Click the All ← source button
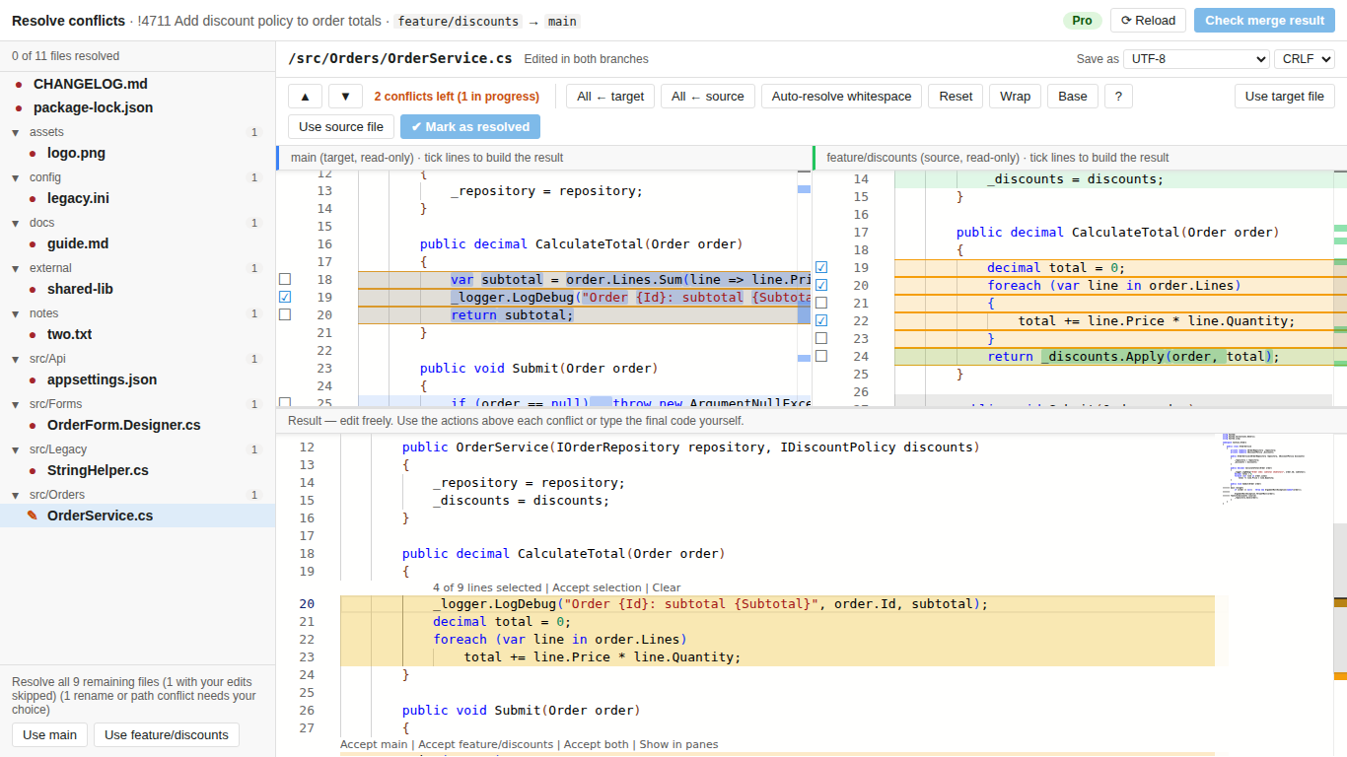Image resolution: width=1347 pixels, height=757 pixels. tap(708, 96)
